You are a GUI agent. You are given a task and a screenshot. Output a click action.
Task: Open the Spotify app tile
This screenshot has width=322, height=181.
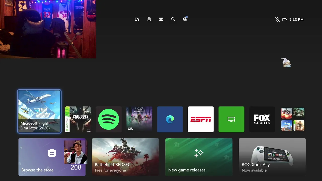[109, 119]
